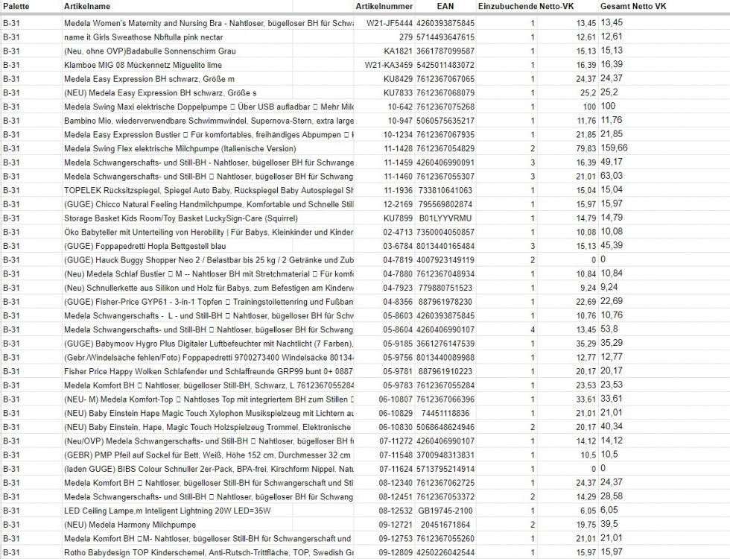Select Medela Swing Flex elektrische Milchpumpe cell
The image size is (730, 559).
click(180, 149)
